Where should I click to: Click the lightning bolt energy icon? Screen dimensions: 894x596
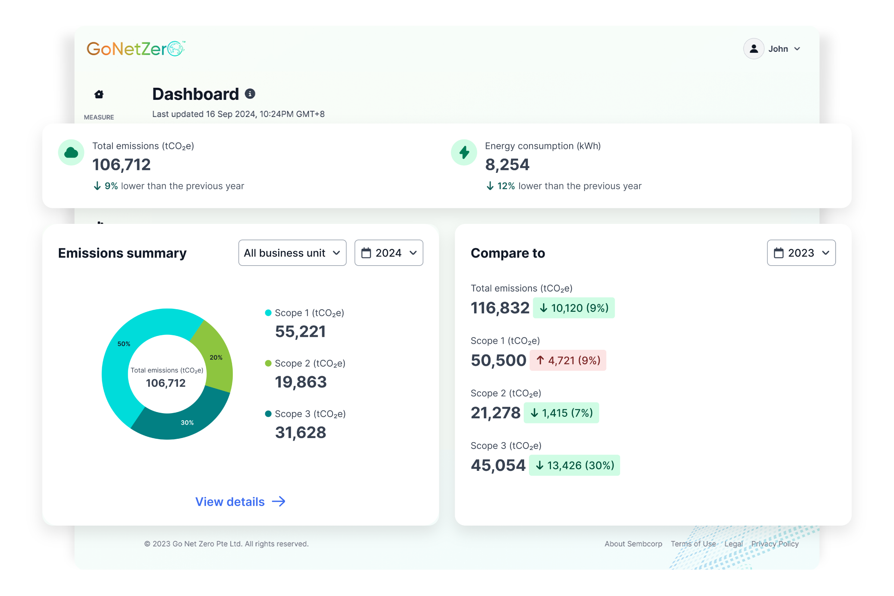click(464, 152)
